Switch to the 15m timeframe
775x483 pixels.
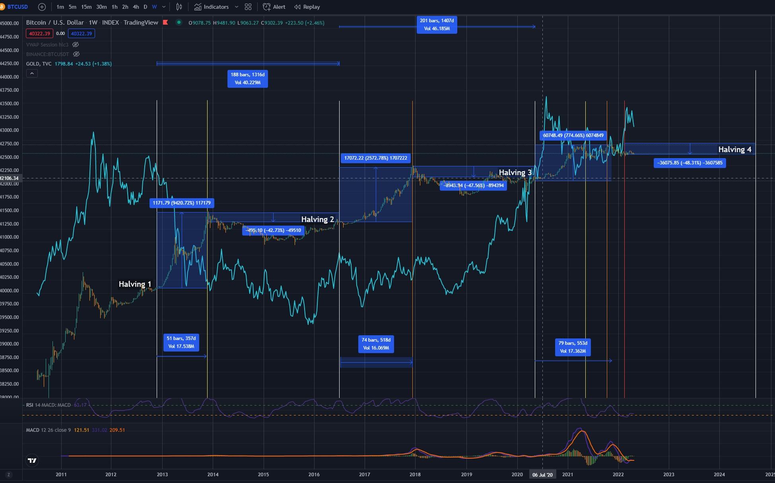point(86,7)
